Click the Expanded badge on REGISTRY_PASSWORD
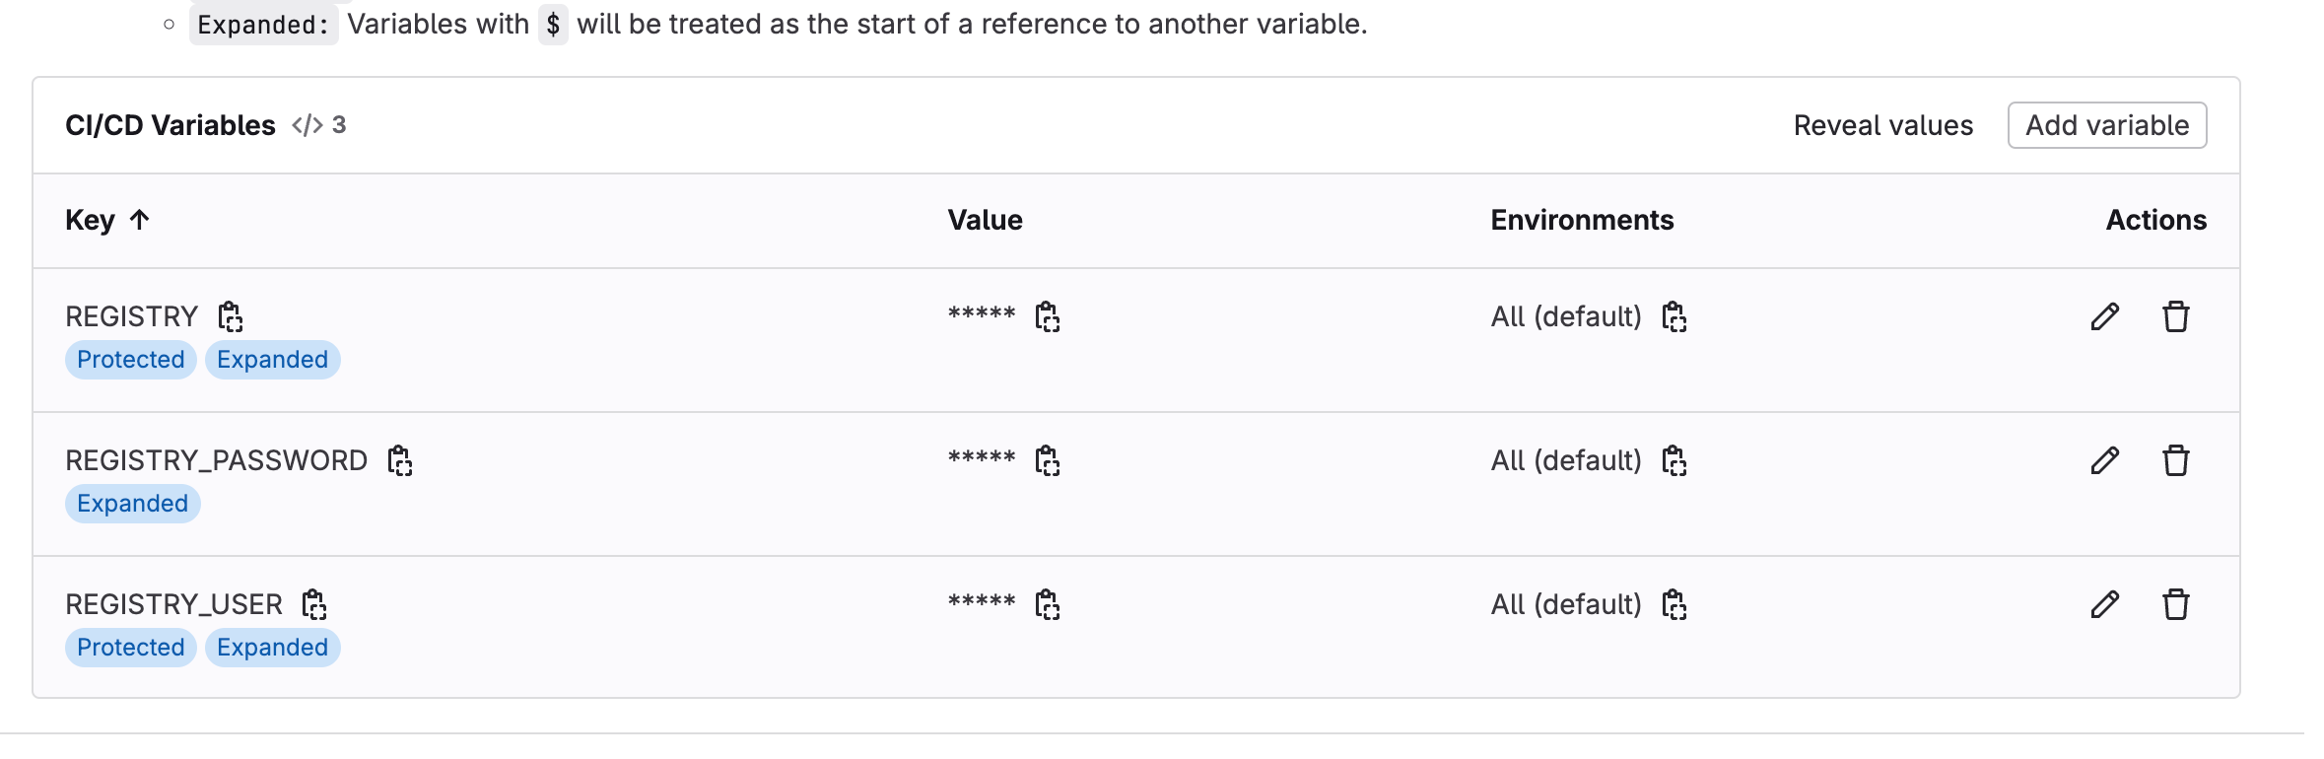 (133, 504)
